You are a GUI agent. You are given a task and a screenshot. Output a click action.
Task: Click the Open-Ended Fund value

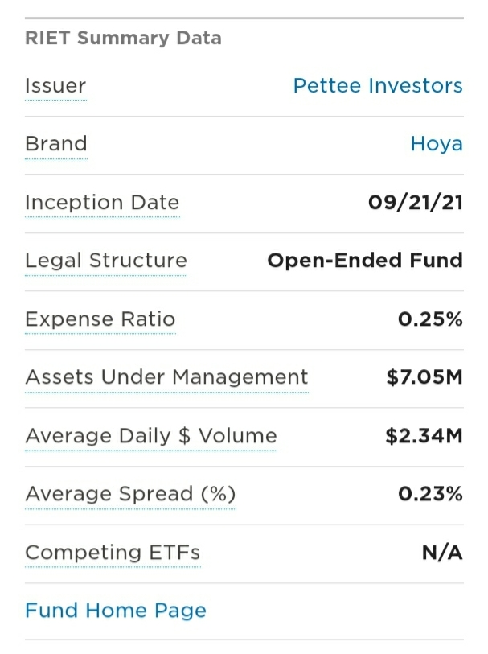click(365, 261)
